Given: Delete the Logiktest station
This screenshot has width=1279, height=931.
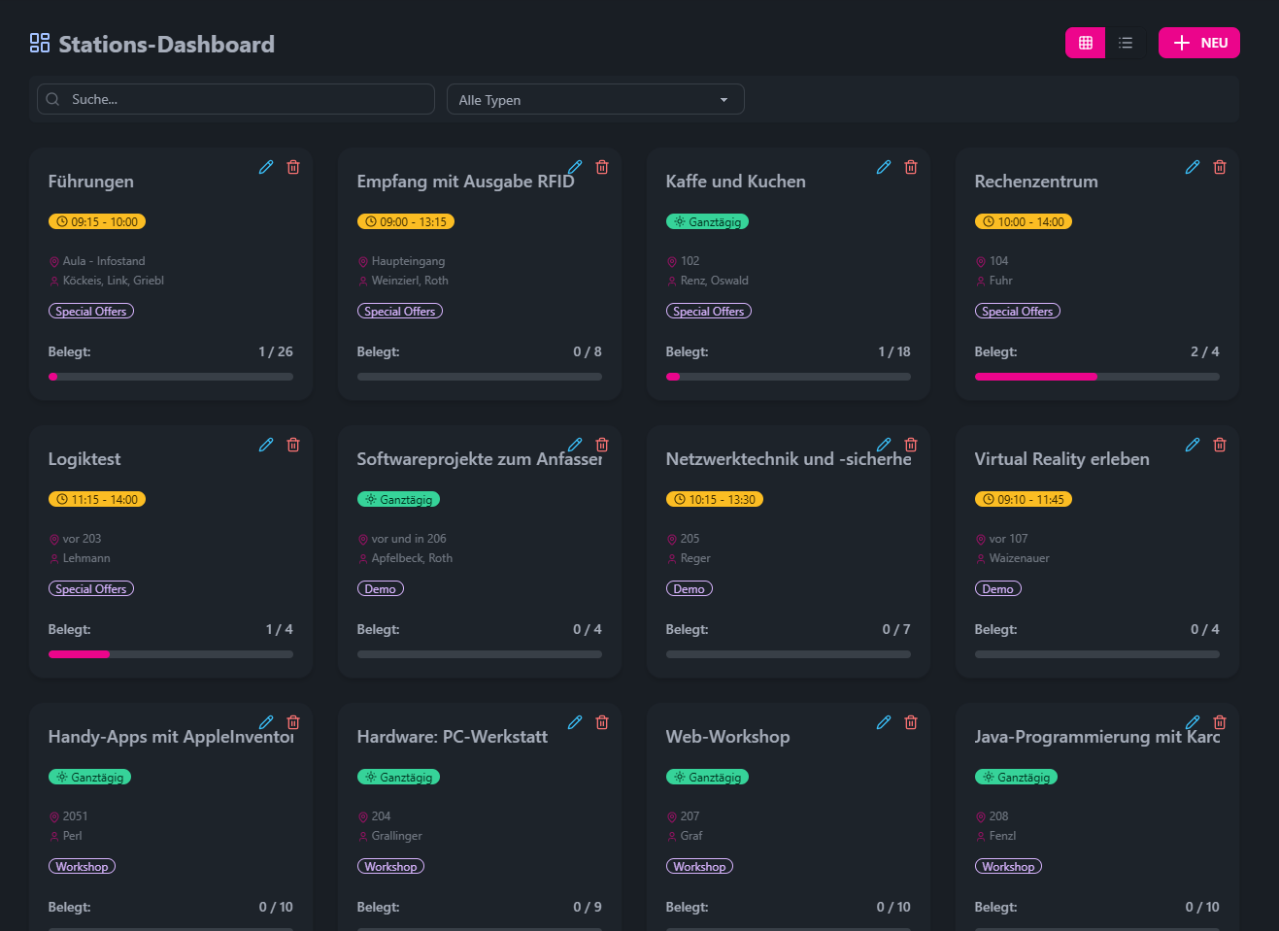Looking at the screenshot, I should (x=293, y=445).
